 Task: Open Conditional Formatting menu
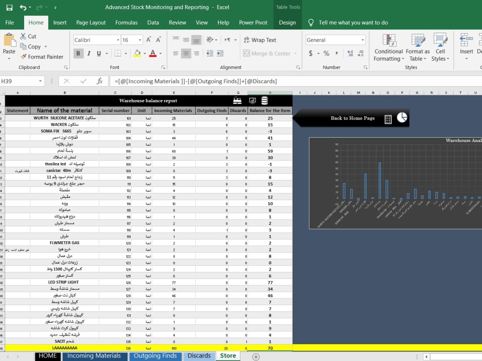click(x=388, y=48)
